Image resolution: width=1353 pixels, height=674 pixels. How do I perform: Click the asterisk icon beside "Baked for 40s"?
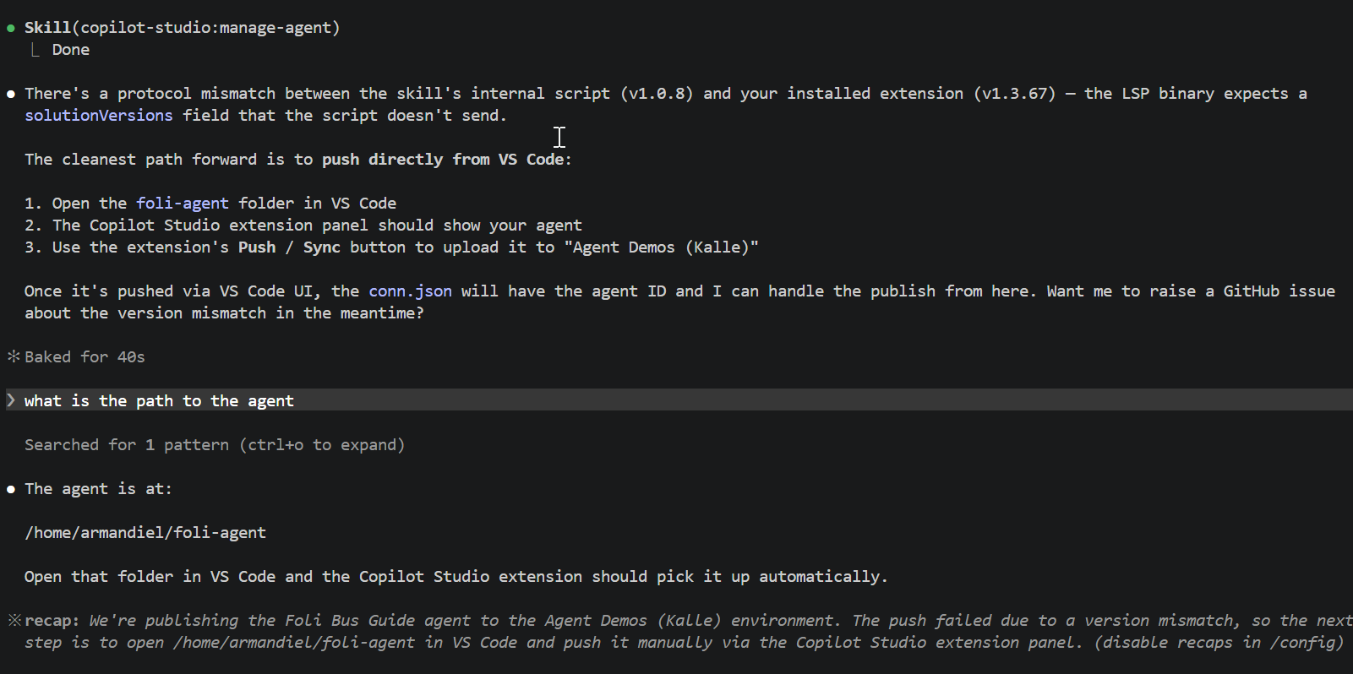tap(14, 356)
